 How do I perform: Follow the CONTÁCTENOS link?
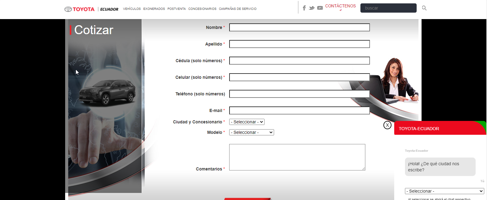point(340,6)
